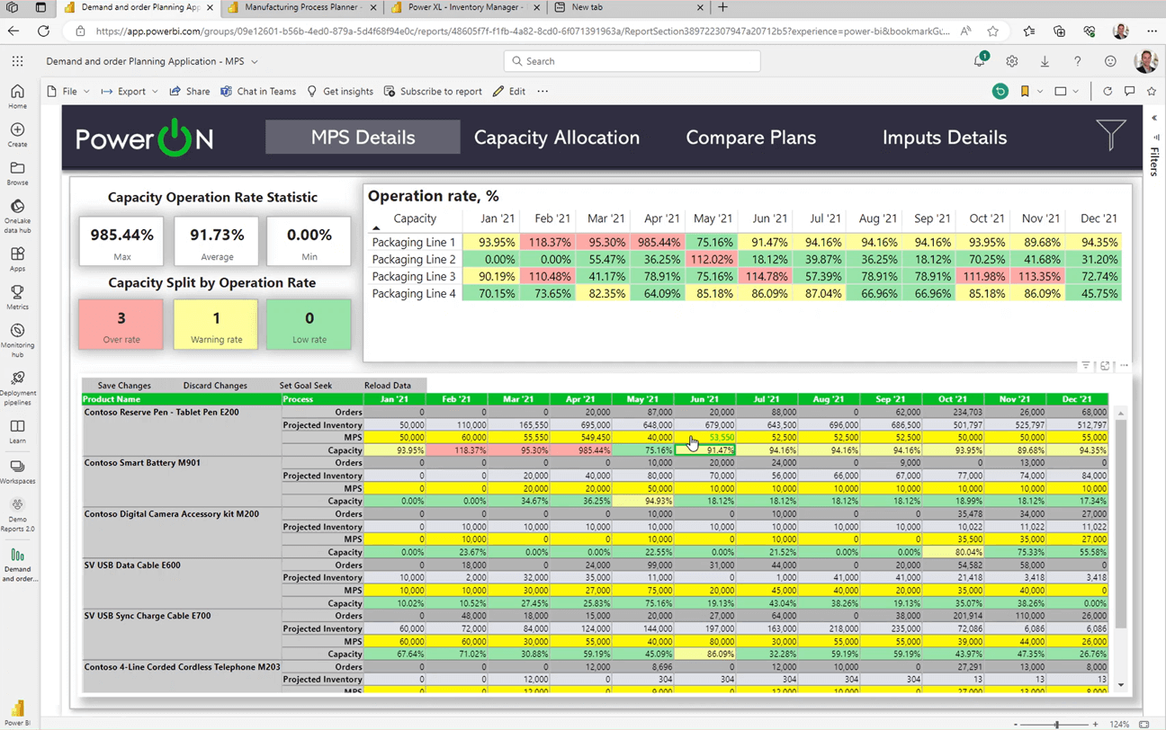Open Browse in left navigation
This screenshot has height=730, width=1166.
tap(17, 174)
